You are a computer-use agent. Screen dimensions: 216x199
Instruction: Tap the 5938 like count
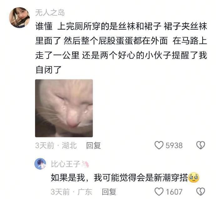click(x=174, y=145)
